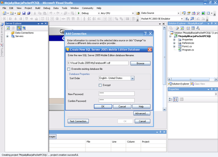This screenshot has height=157, width=218.
Task: Click the Save icon in toolbar
Action: click(24, 14)
